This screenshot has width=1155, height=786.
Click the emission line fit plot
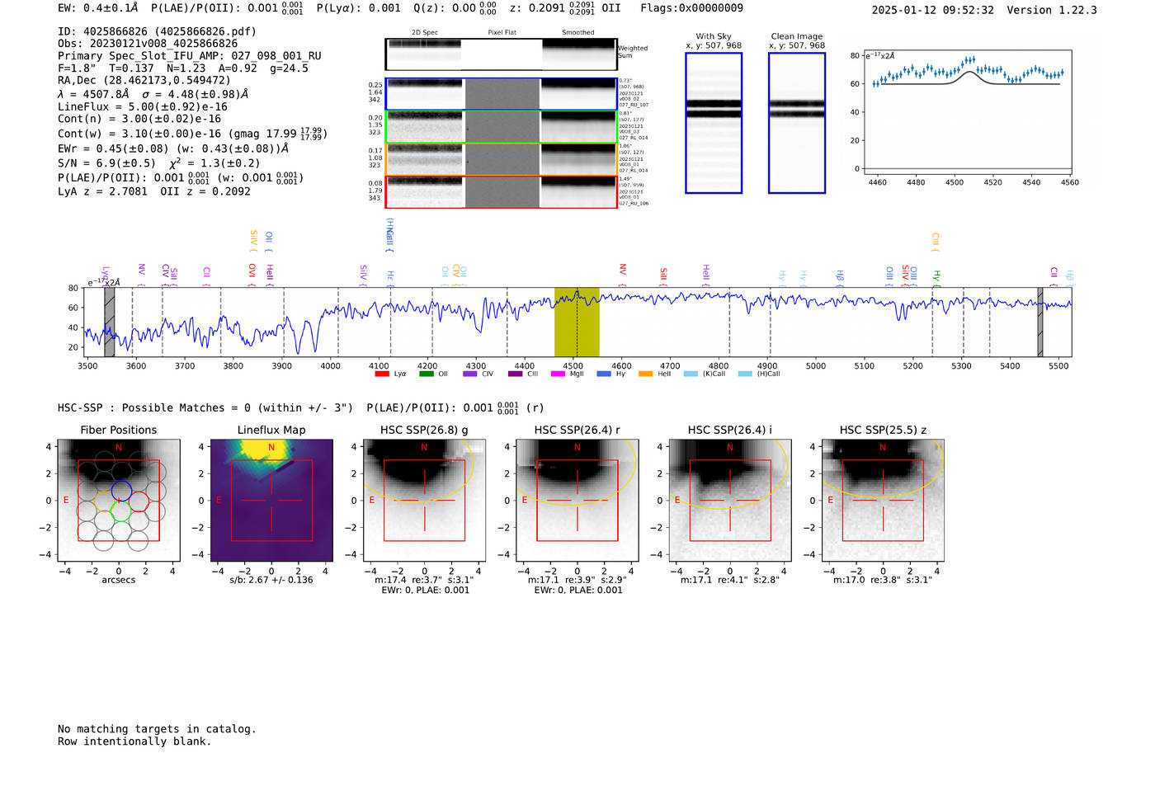coord(967,112)
